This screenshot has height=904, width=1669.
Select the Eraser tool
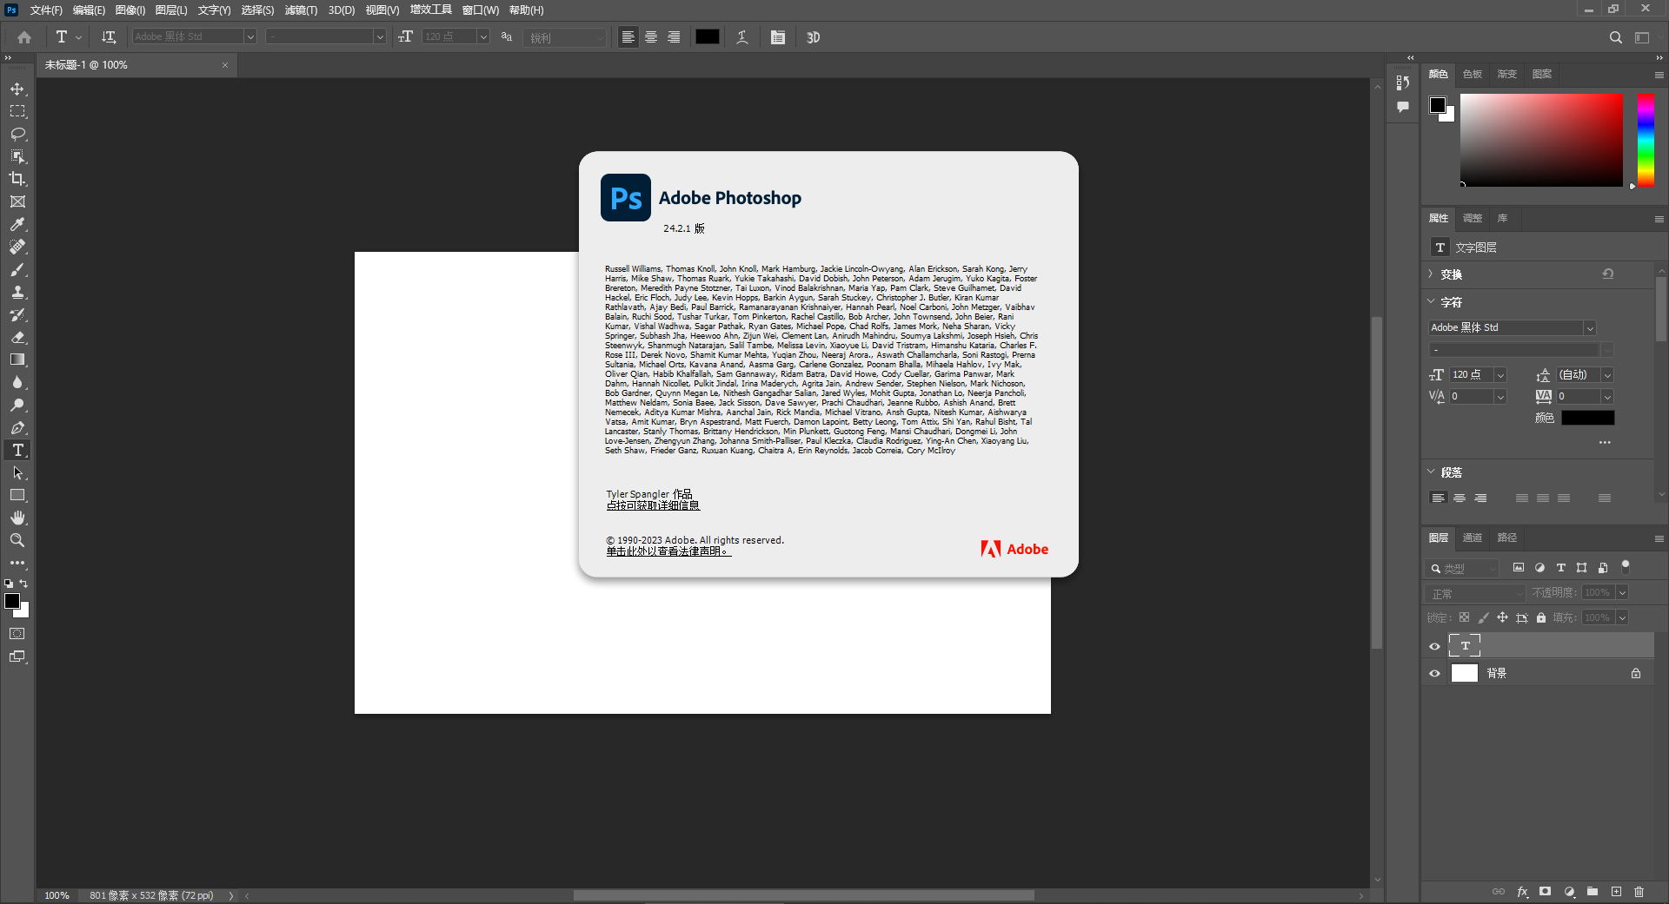17,337
